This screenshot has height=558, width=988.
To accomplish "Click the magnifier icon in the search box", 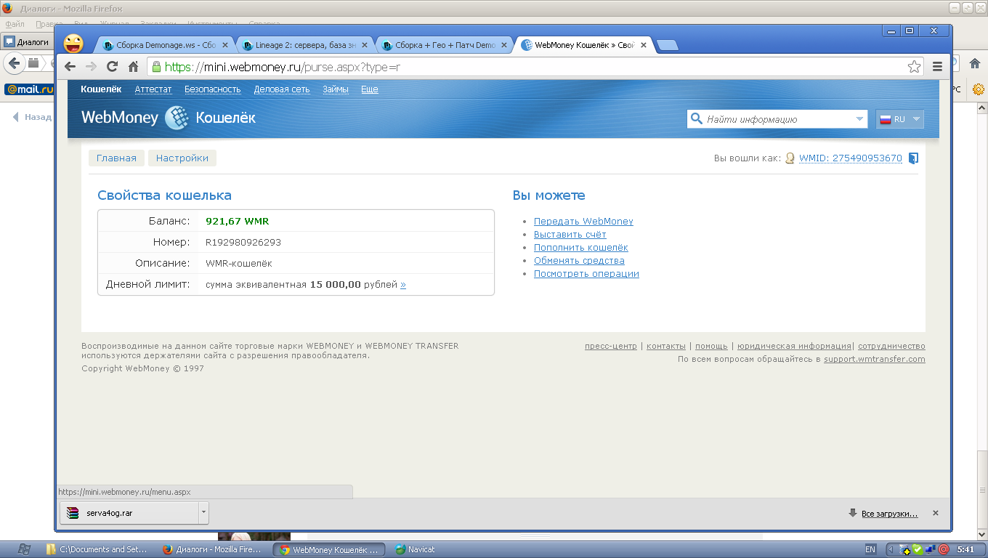I will click(x=697, y=119).
